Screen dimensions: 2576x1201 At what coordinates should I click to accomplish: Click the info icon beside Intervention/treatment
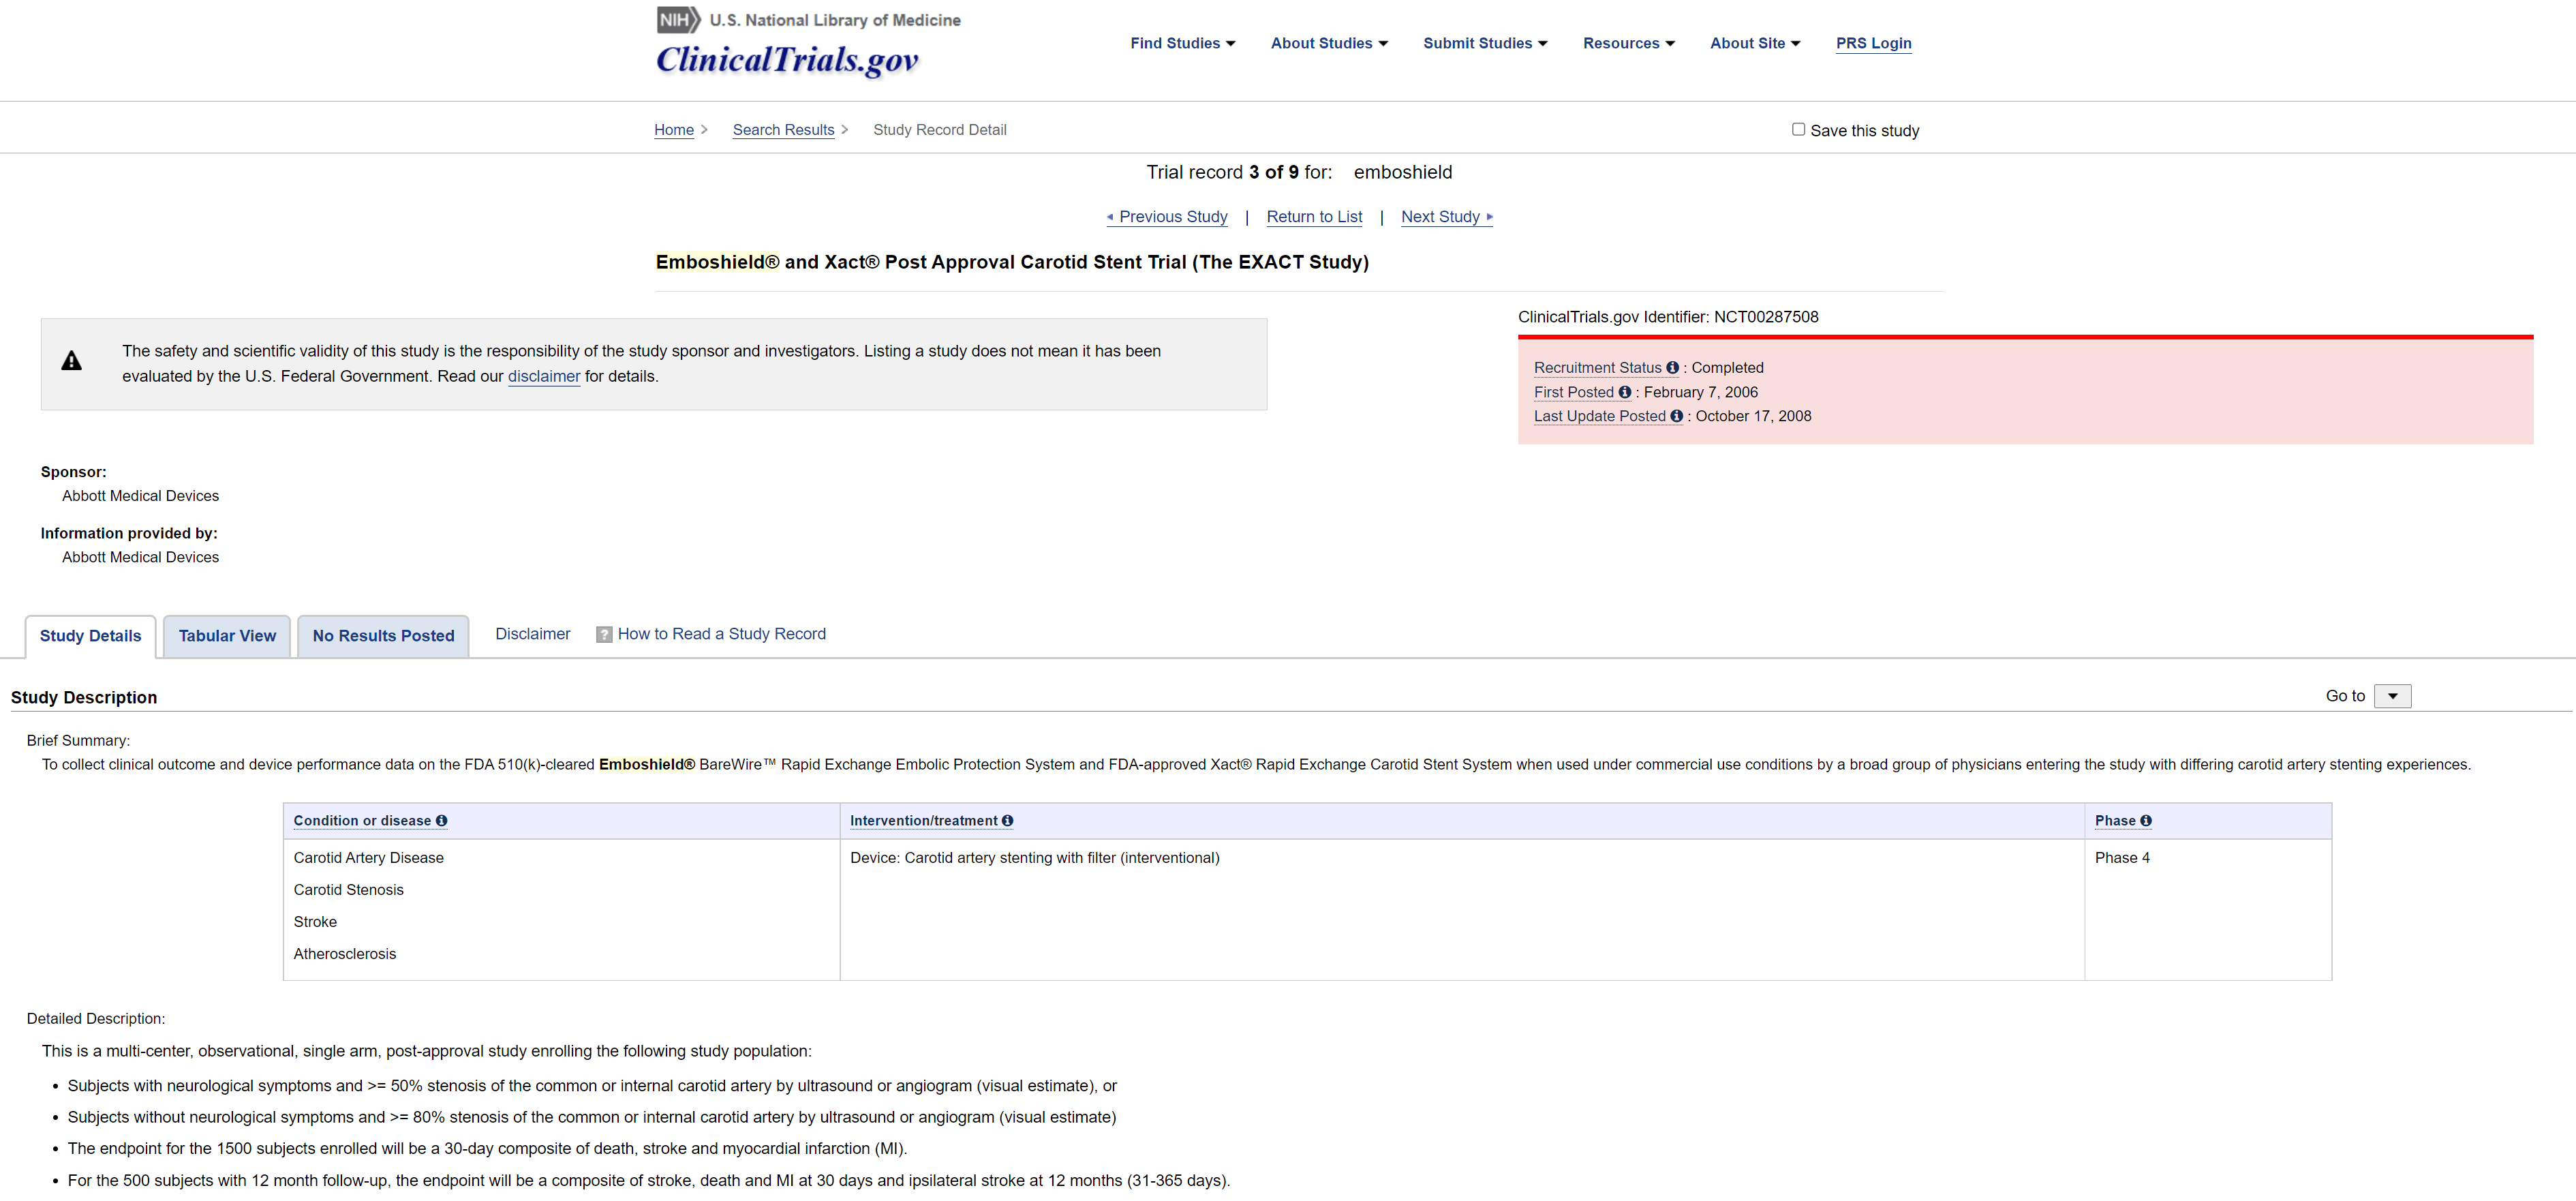1007,821
